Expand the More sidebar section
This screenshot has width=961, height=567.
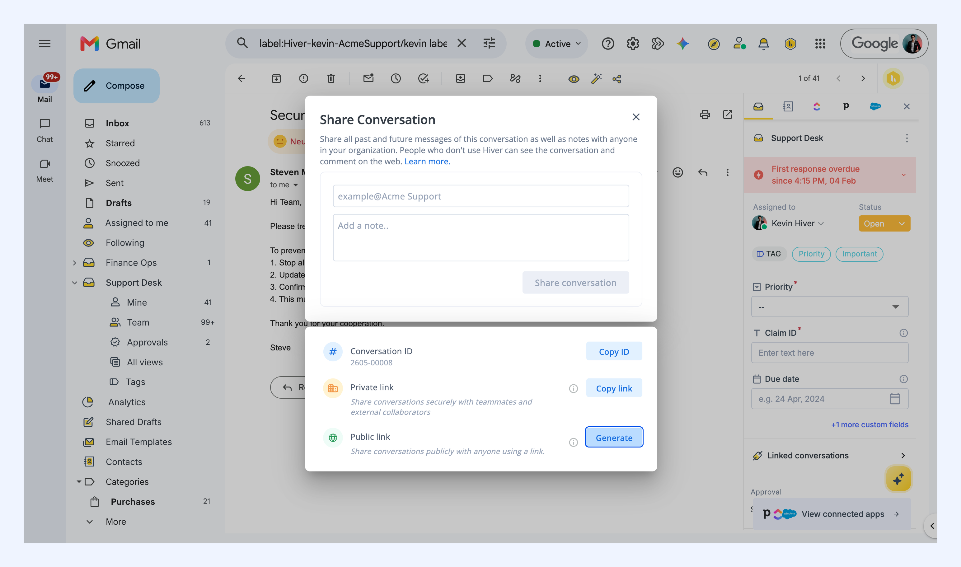(115, 522)
